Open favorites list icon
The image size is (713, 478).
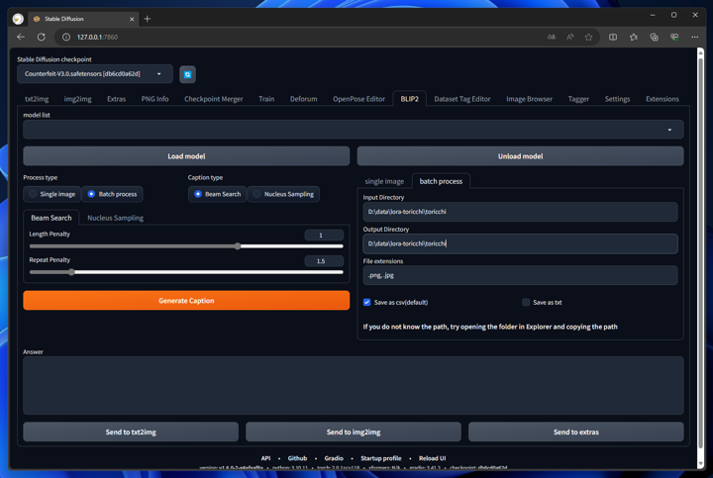(x=634, y=37)
